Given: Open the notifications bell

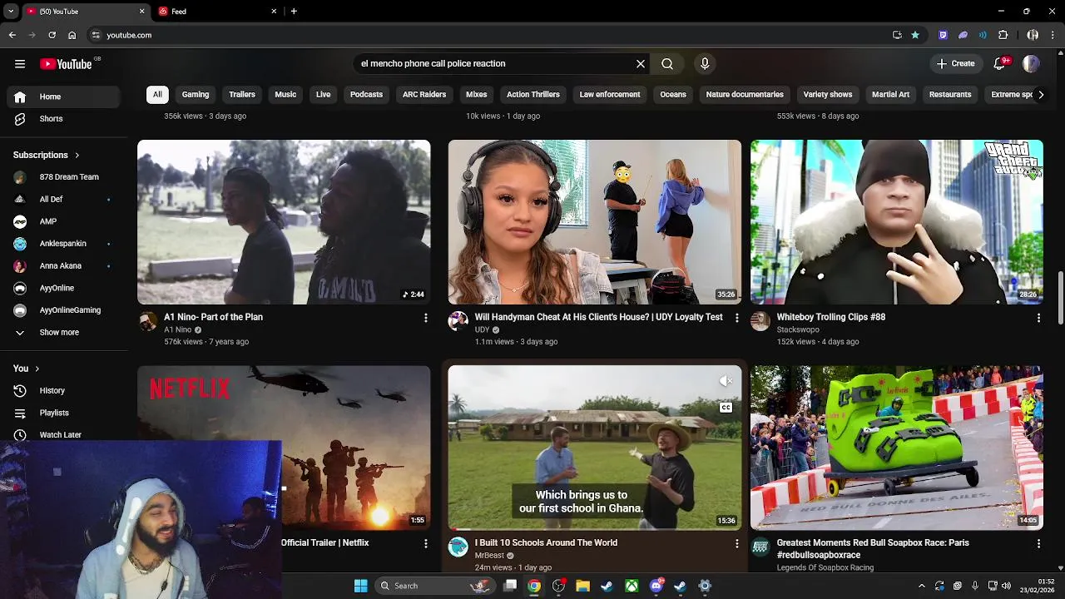Looking at the screenshot, I should 1000,63.
